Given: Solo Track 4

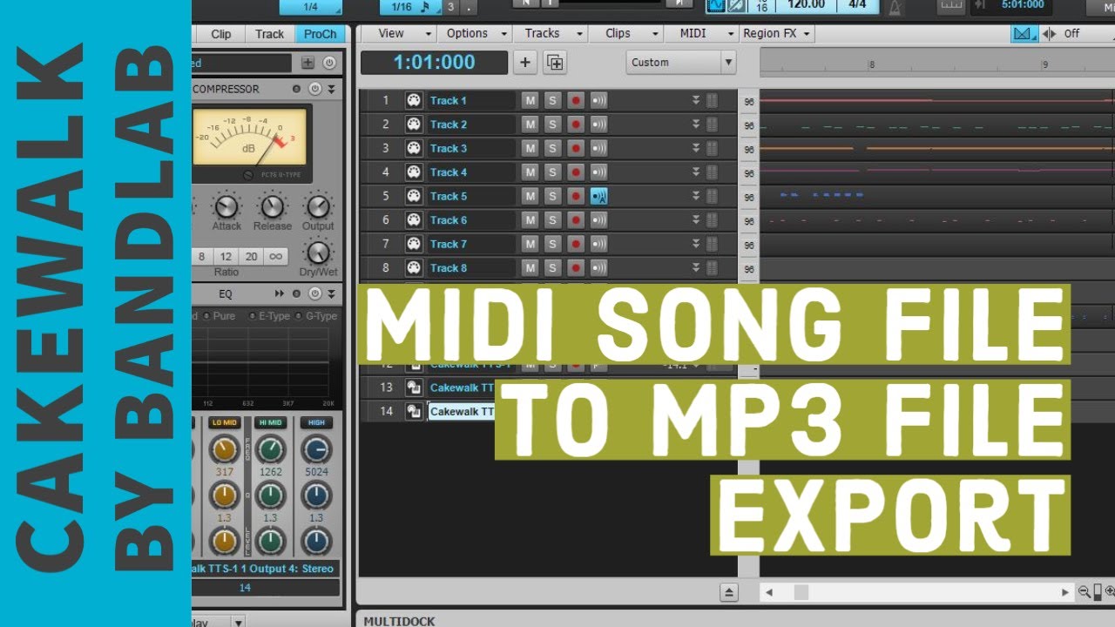Looking at the screenshot, I should 552,172.
